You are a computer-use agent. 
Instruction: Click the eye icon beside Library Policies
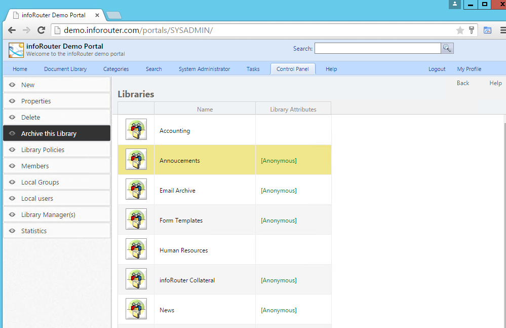[x=12, y=150]
